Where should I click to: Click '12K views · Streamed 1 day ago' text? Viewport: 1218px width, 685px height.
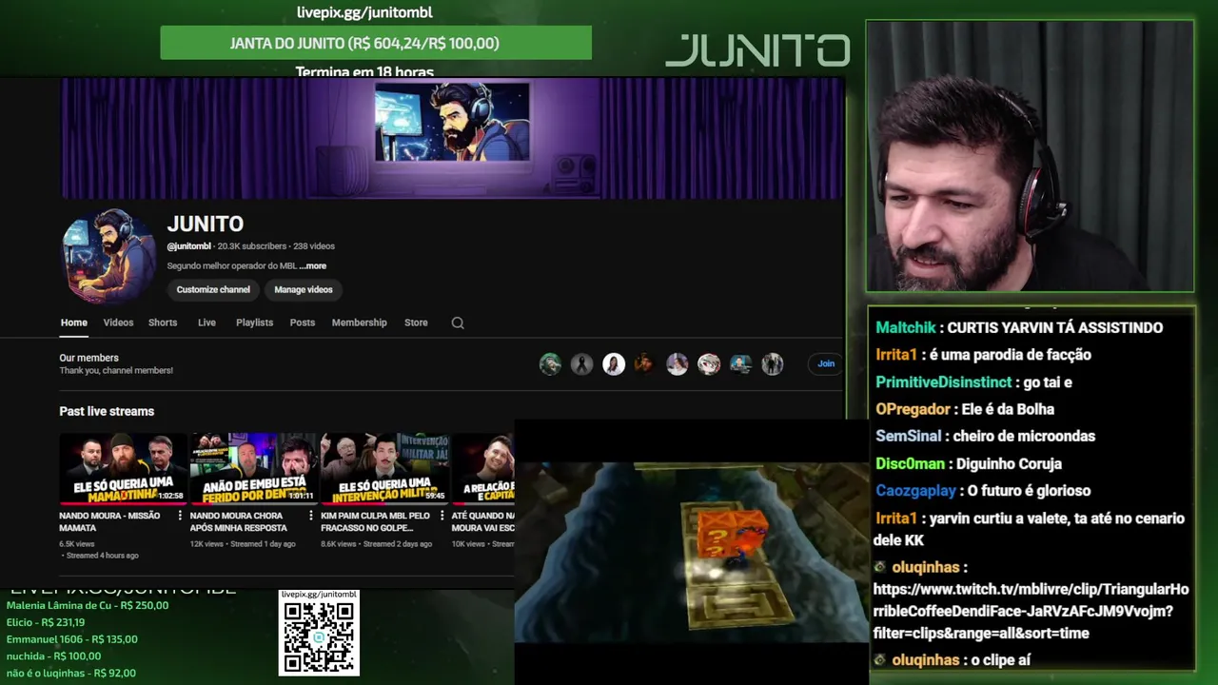click(243, 544)
